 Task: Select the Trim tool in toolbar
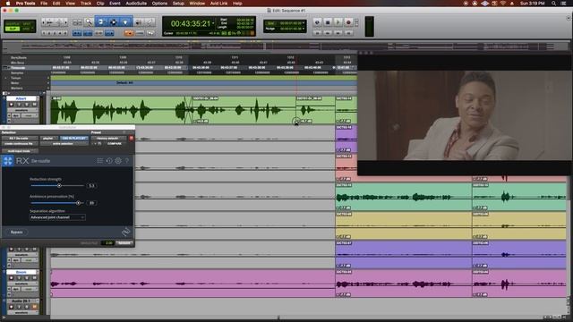pos(101,22)
